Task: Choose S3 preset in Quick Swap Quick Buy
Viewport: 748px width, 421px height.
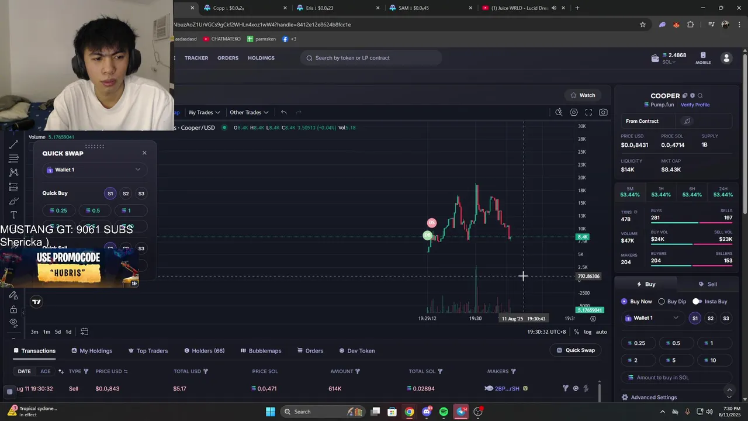Action: click(x=141, y=194)
